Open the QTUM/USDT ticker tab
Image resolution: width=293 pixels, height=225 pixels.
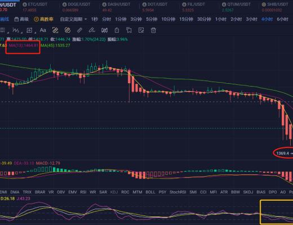click(236, 7)
